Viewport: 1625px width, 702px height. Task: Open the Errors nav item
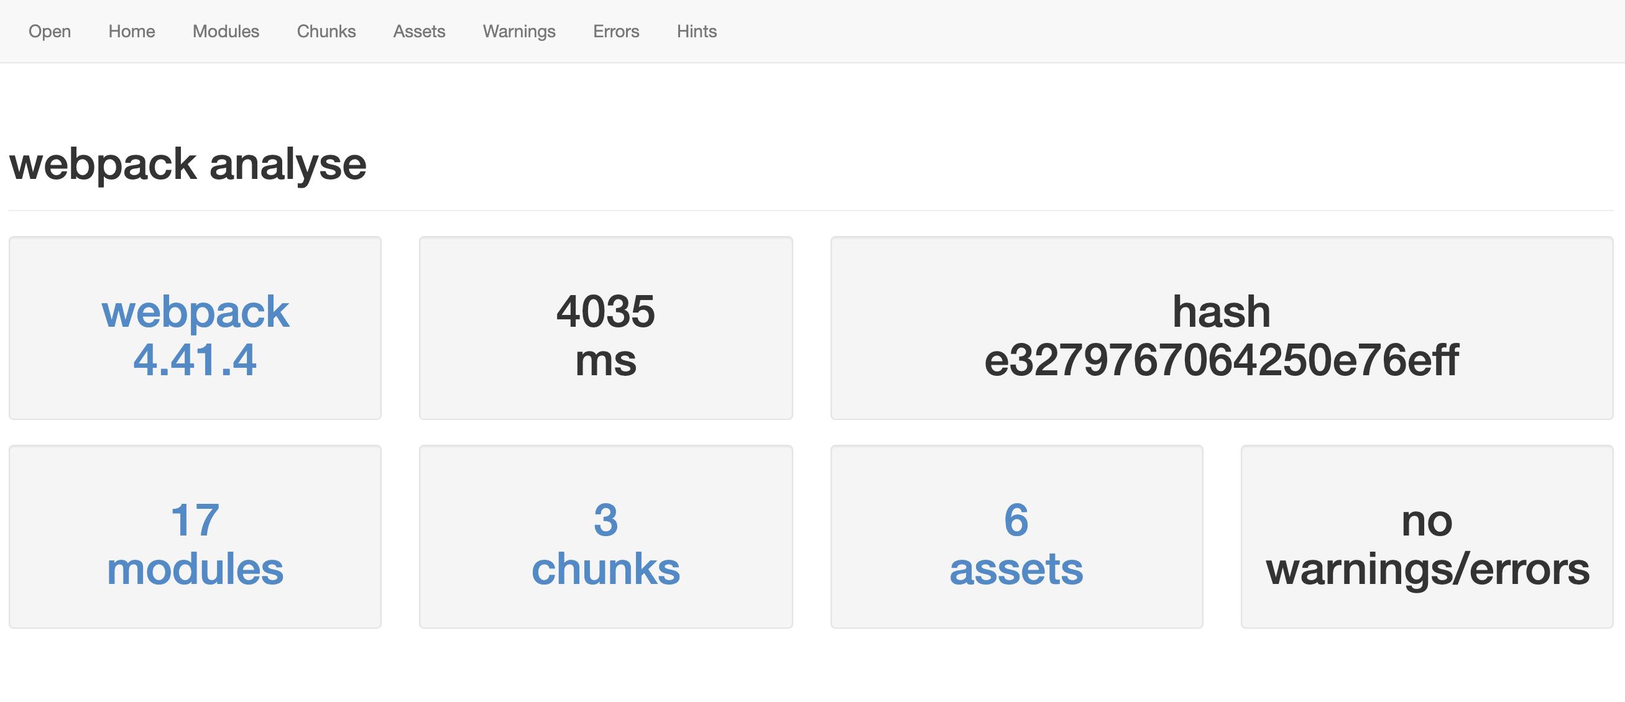[x=615, y=32]
